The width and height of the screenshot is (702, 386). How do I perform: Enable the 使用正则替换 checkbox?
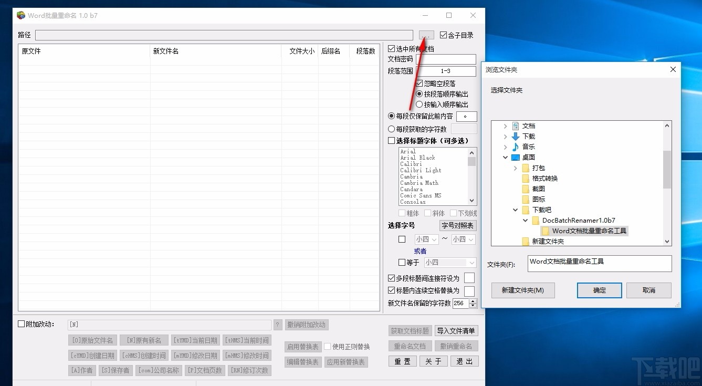point(328,346)
